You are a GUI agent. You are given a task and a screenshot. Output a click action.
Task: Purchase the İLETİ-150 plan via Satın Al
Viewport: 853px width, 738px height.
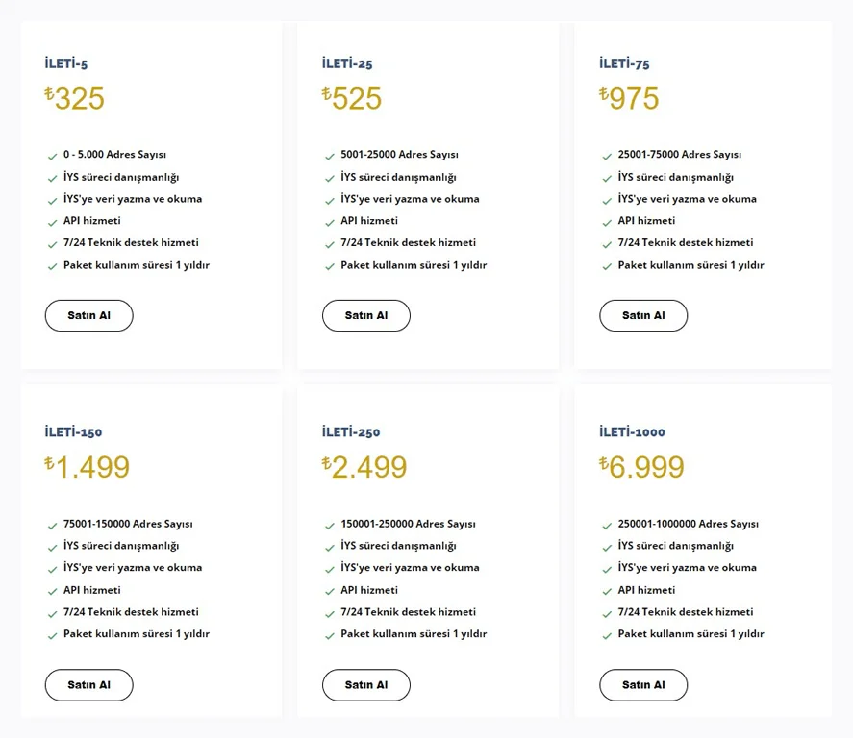click(88, 685)
